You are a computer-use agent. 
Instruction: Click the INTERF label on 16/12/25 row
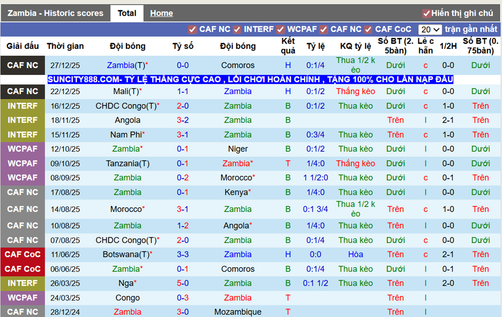[x=23, y=106]
